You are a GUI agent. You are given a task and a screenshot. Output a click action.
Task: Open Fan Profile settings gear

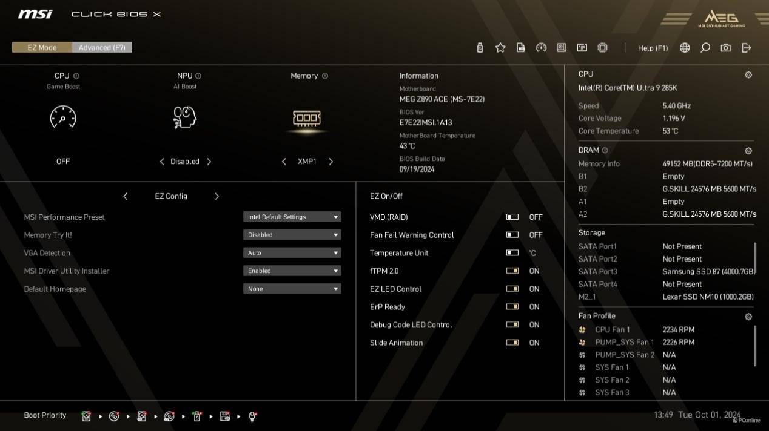(748, 317)
